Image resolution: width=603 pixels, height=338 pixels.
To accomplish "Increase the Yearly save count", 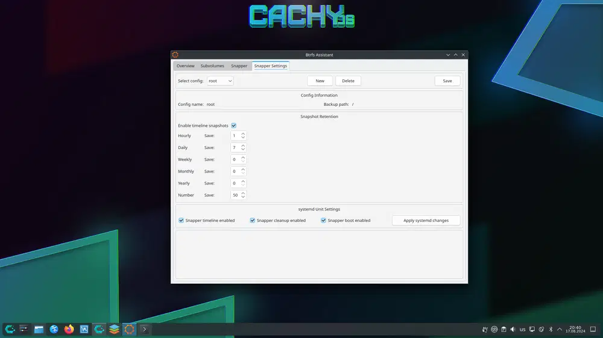I will pyautogui.click(x=243, y=182).
